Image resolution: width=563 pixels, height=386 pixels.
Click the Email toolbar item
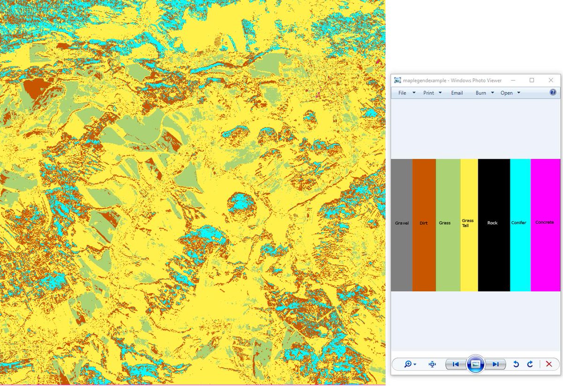(457, 93)
